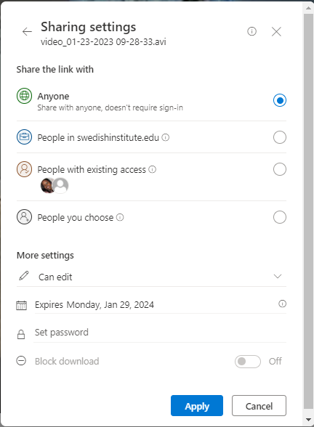Go back using the left arrow icon
Screen dimensions: 314x427
point(27,32)
